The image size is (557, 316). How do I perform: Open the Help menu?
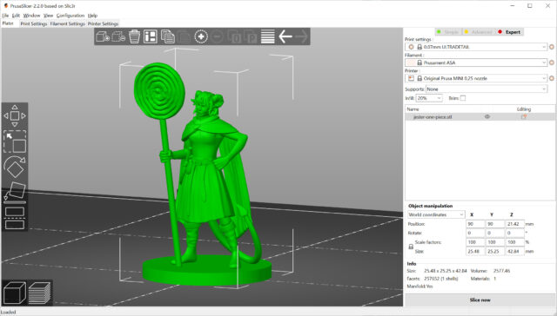click(92, 16)
